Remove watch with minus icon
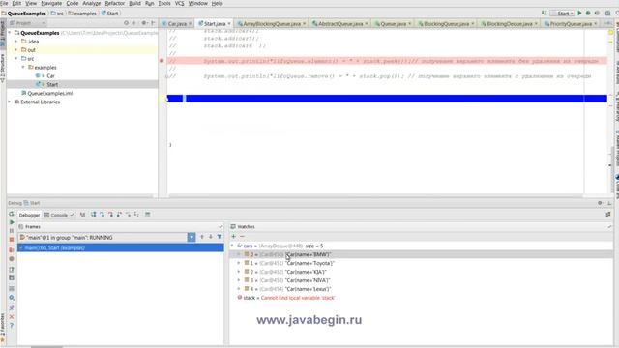This screenshot has height=348, width=619. (x=243, y=236)
